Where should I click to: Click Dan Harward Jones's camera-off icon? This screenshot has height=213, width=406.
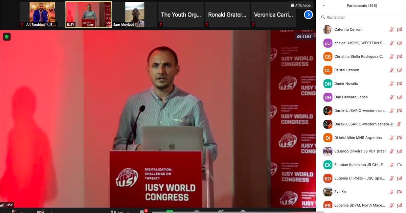click(399, 97)
